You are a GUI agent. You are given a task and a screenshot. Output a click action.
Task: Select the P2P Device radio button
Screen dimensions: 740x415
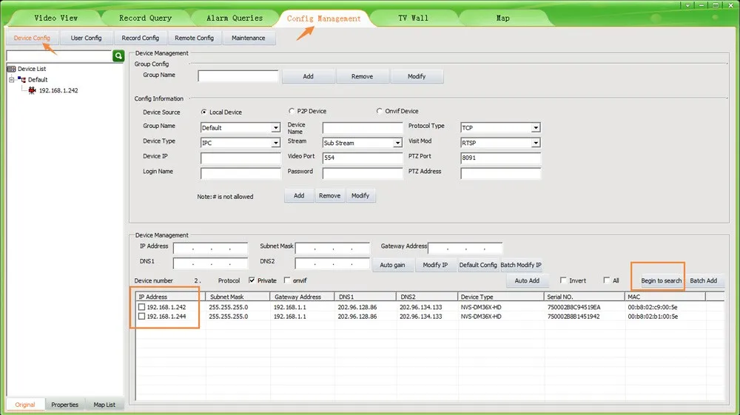(292, 112)
